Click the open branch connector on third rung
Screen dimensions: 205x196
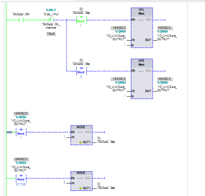(x=10, y=132)
